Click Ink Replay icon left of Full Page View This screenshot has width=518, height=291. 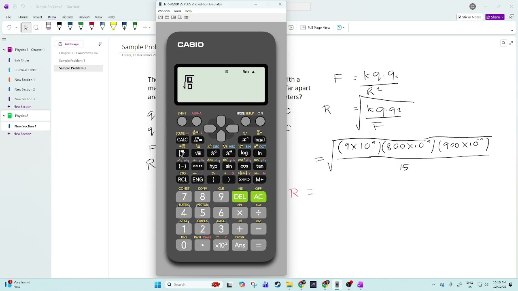tap(291, 27)
